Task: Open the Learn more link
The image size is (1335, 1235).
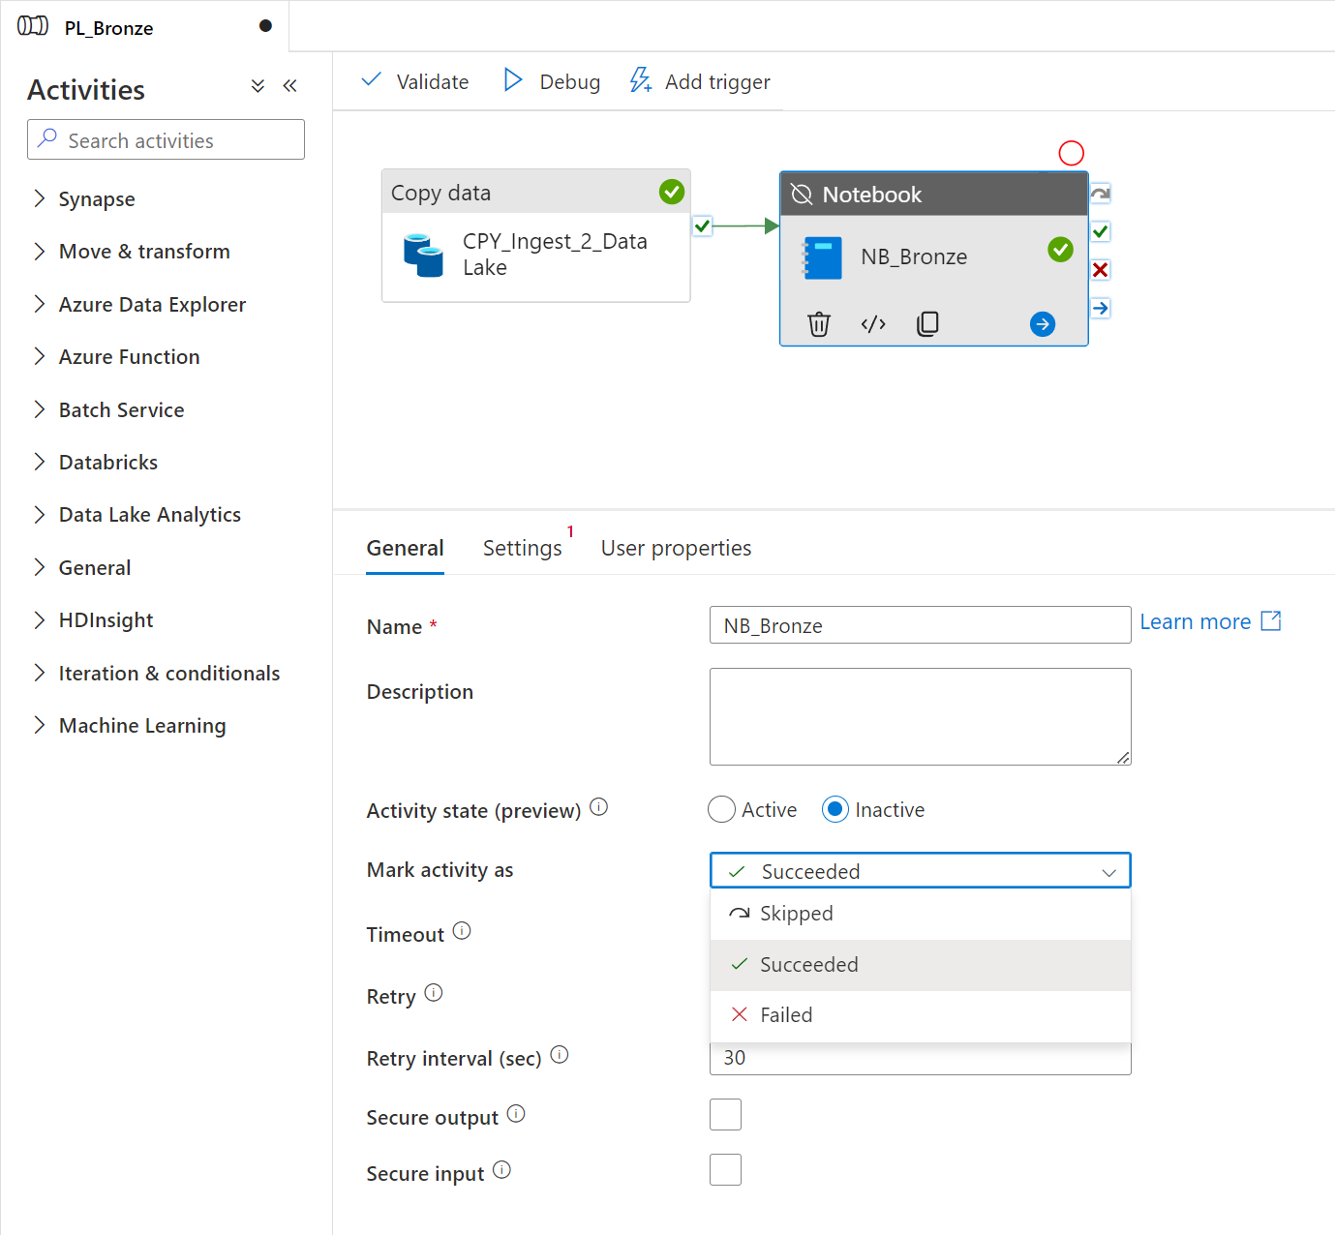Action: point(1210,621)
